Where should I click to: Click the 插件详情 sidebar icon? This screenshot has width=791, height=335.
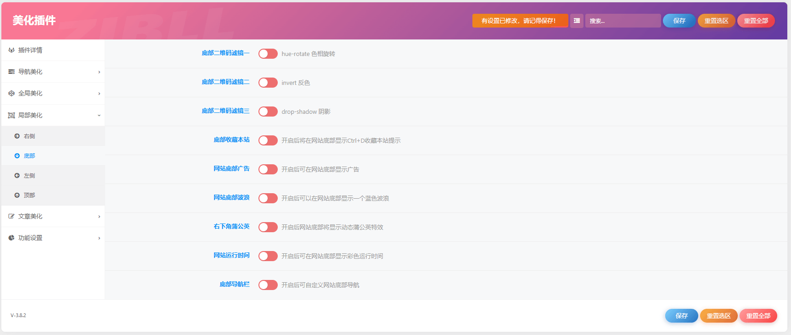[11, 50]
